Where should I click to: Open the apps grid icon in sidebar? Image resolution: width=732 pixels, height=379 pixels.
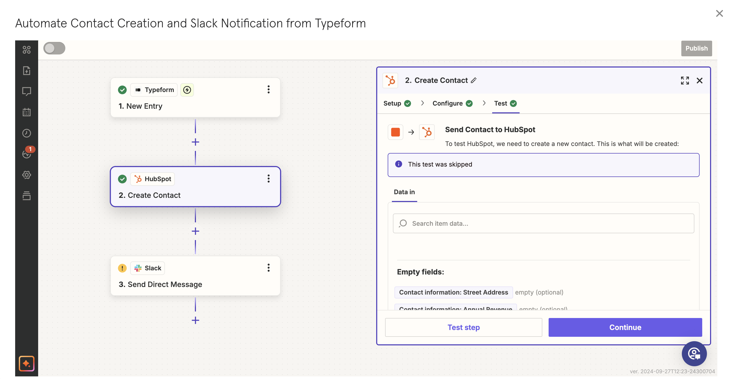26,50
